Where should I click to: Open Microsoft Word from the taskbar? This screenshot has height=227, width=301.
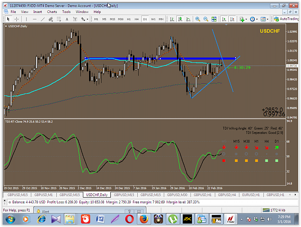click(x=100, y=219)
